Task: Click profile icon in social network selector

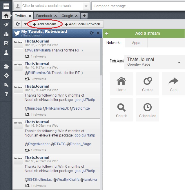Action: (x=18, y=6)
